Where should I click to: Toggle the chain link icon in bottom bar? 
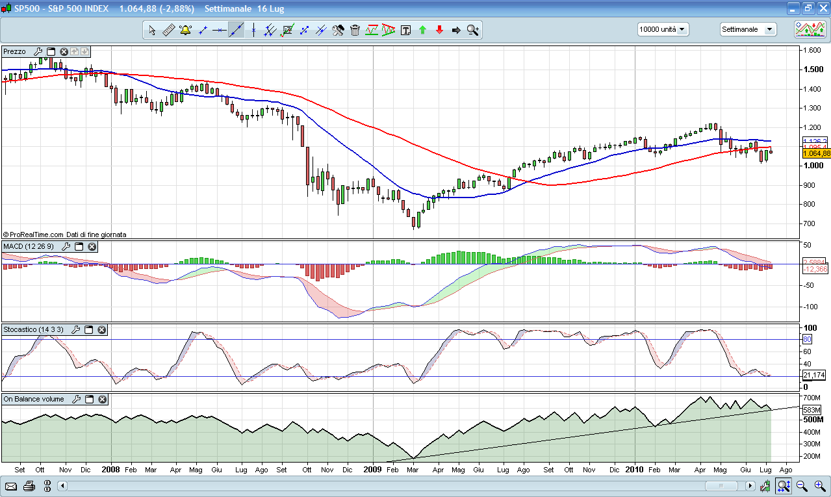tap(47, 486)
